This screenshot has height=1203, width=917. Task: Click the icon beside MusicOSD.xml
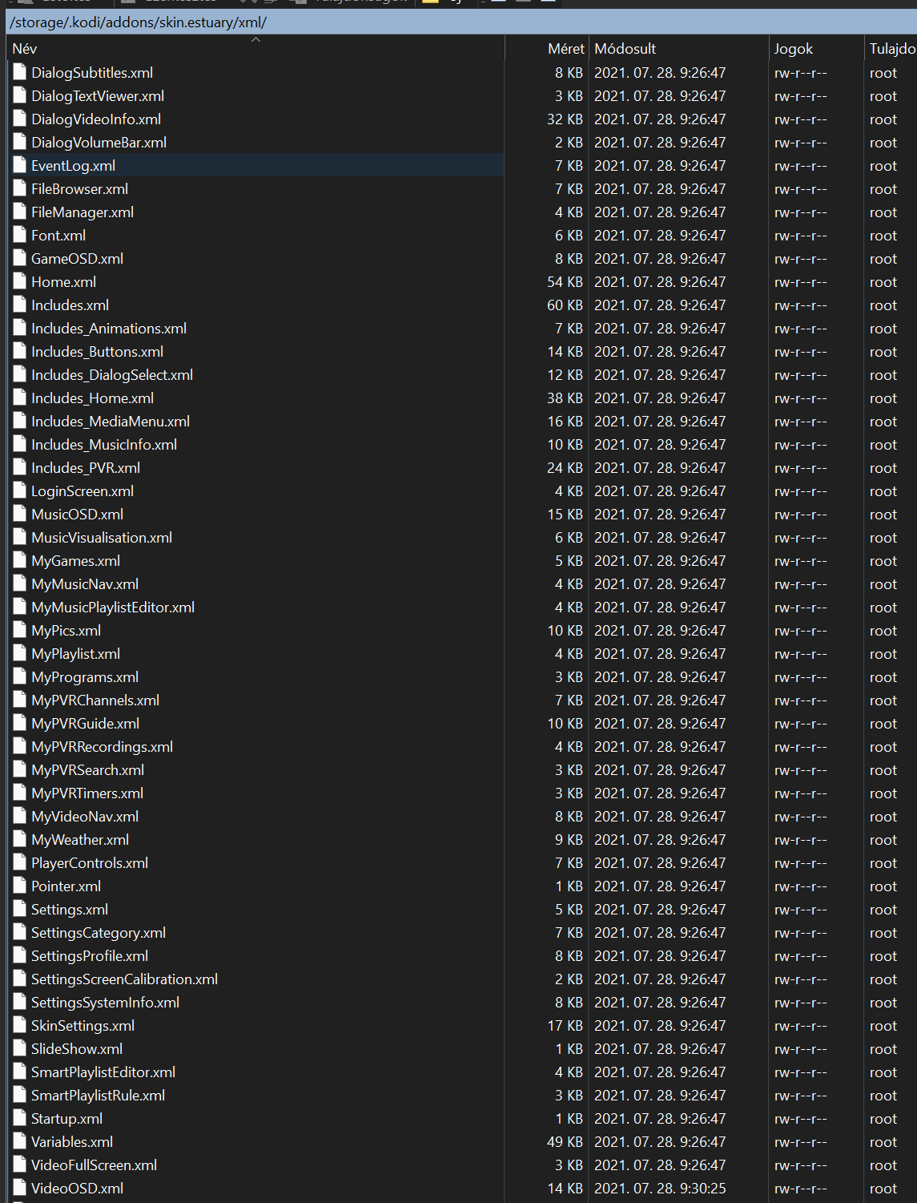[x=20, y=514]
